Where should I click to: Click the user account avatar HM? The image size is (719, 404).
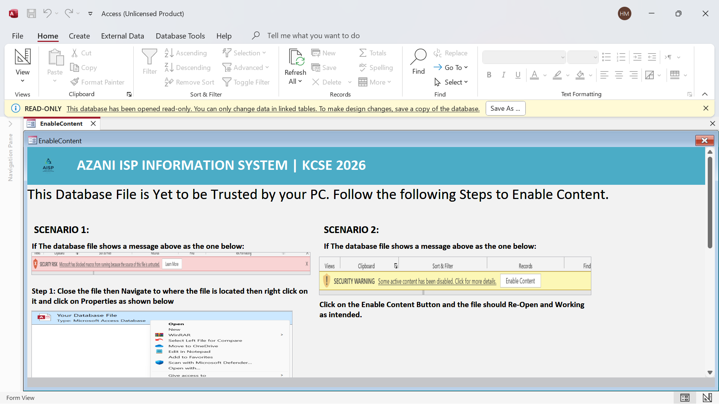click(x=624, y=14)
